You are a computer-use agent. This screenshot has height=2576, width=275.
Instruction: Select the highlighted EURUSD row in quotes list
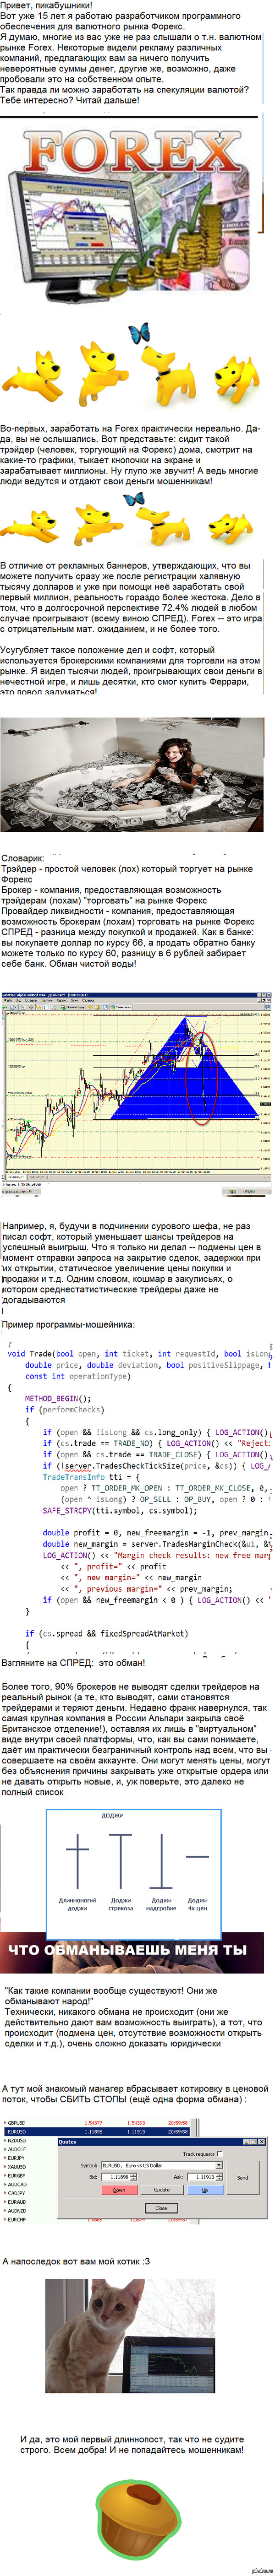95,2132
